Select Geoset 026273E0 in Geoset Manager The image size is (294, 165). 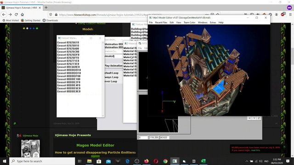pyautogui.click(x=68, y=64)
